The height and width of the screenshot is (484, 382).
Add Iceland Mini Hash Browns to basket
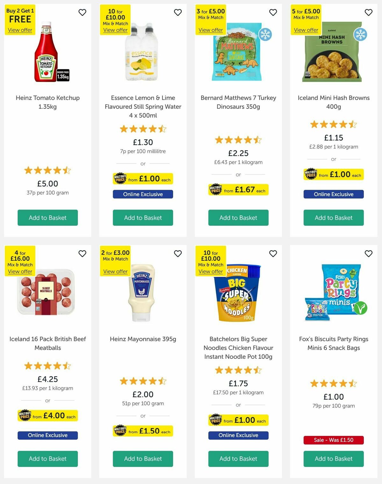tap(333, 218)
